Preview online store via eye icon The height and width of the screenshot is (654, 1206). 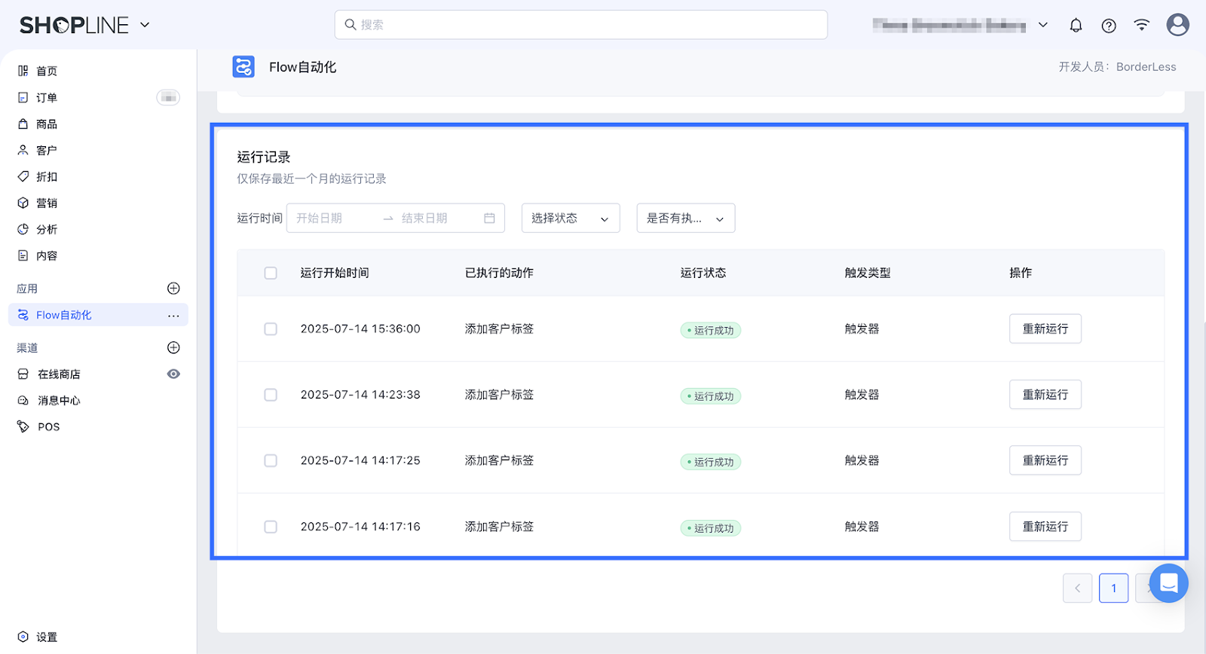click(x=173, y=374)
